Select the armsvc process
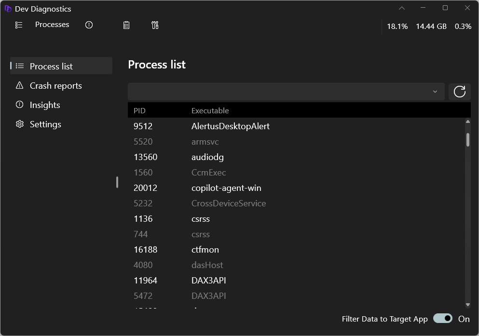 296,142
